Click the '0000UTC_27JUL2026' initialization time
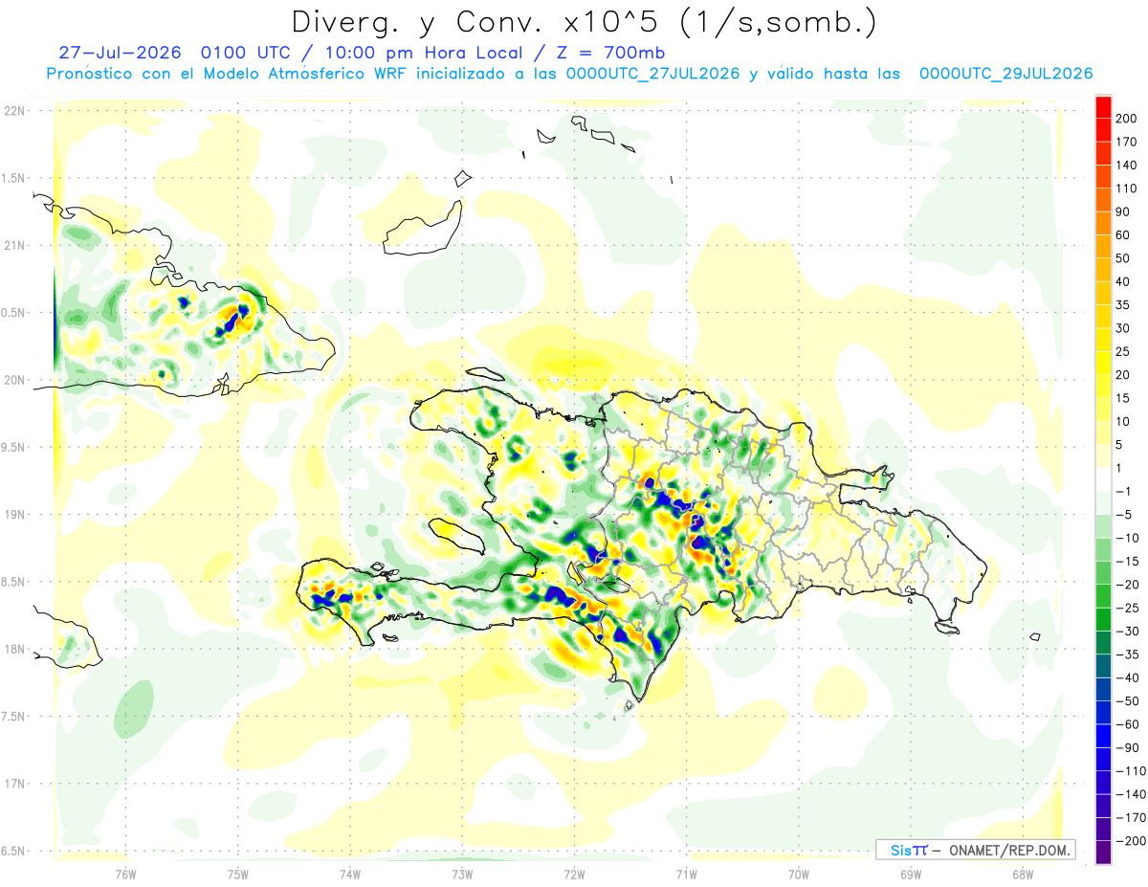 click(x=653, y=74)
